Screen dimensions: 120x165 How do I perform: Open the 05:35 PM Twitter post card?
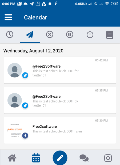click(x=60, y=100)
